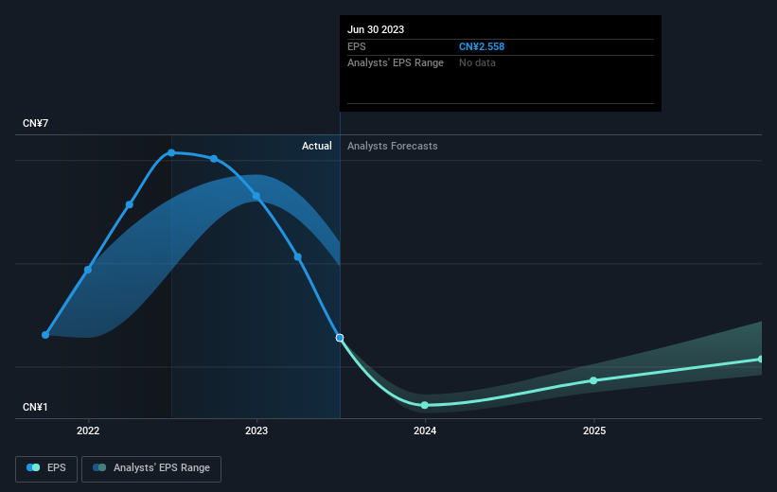Screen dimensions: 777x492
Task: Click the EPS legend color icon
Action: click(33, 467)
